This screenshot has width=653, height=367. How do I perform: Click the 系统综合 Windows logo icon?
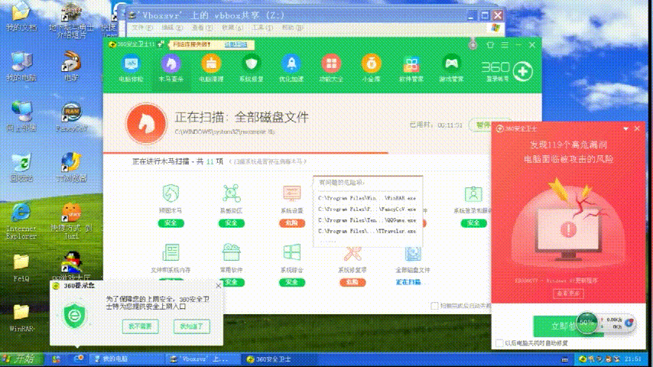[x=291, y=252]
